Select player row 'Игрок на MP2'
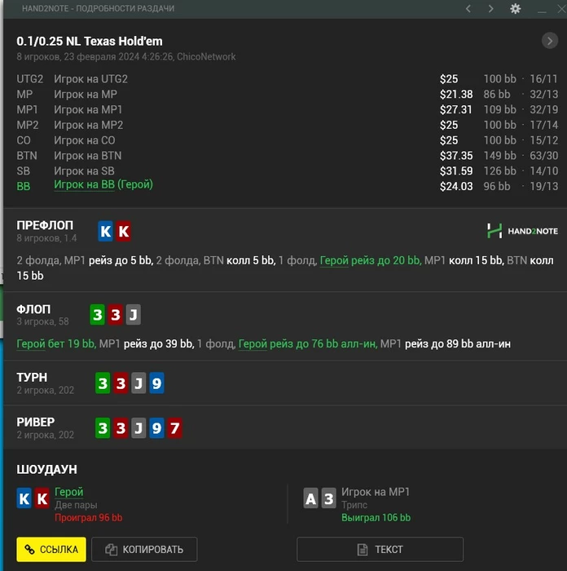 [287, 125]
